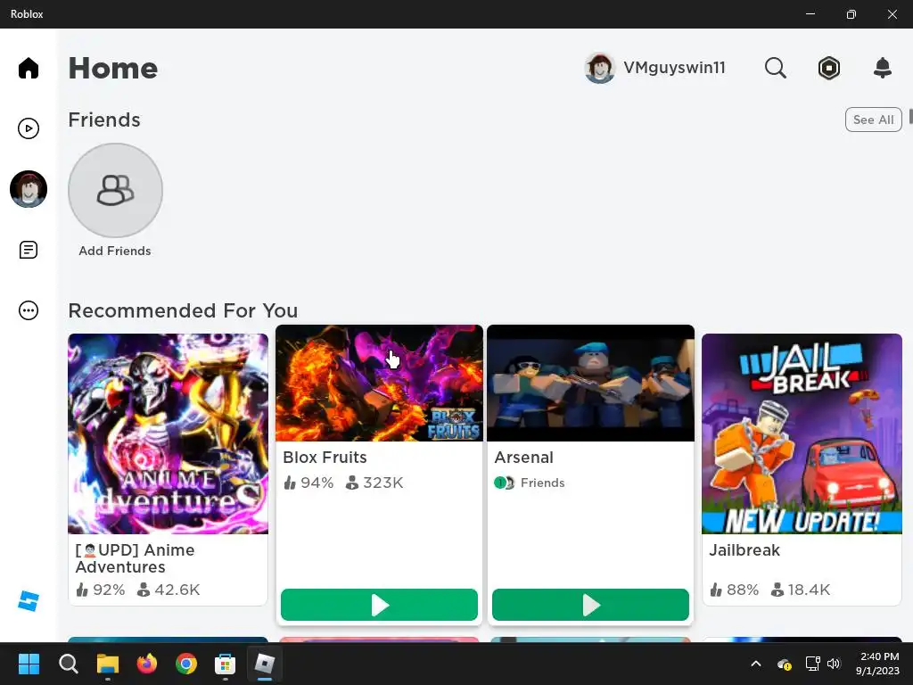913x685 pixels.
Task: Open the Home icon in sidebar
Action: (28, 68)
